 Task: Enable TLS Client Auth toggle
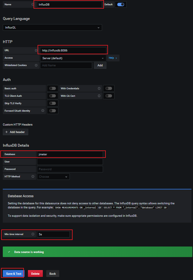[52, 96]
